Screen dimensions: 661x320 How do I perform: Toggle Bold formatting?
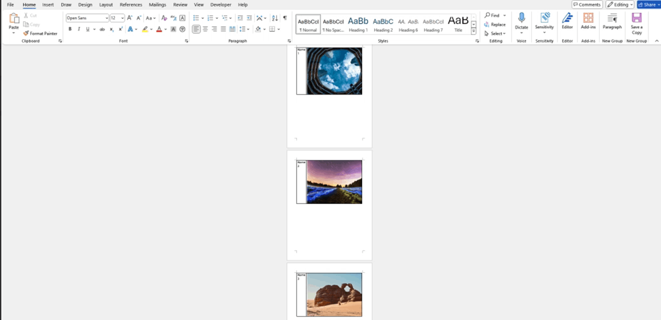(x=70, y=29)
